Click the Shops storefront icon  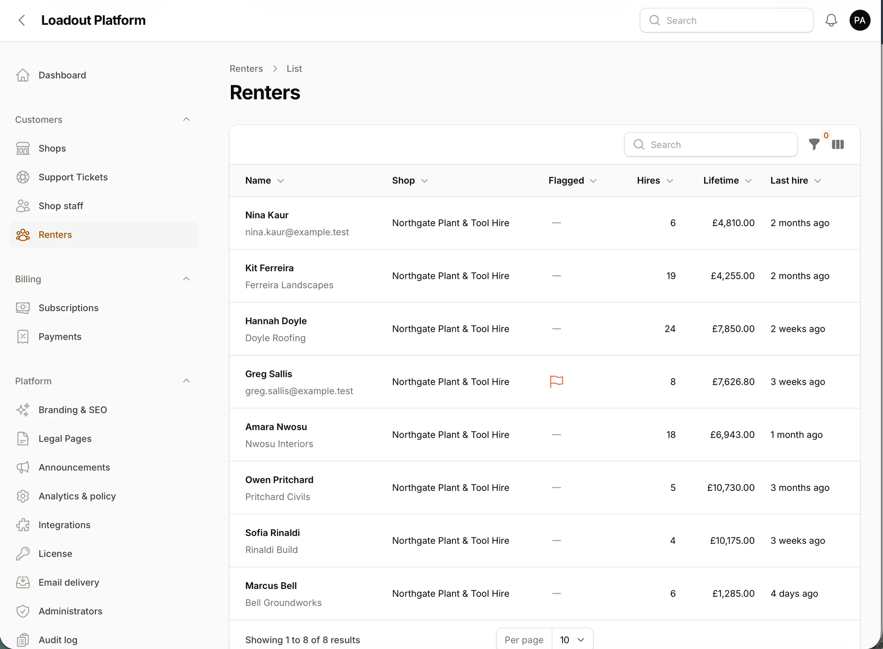pos(23,148)
